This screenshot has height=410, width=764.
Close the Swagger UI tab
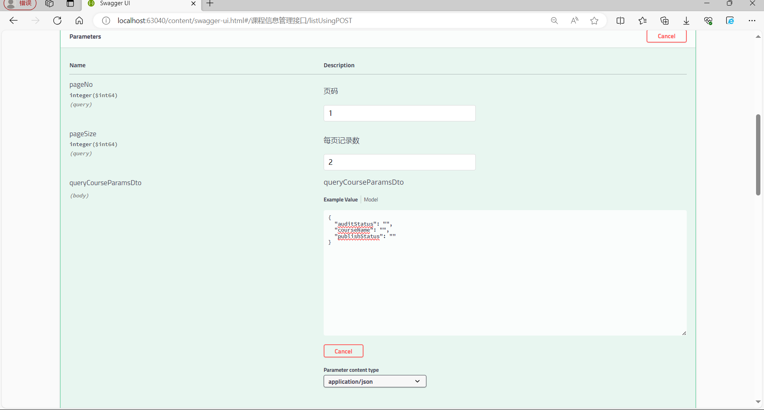193,4
